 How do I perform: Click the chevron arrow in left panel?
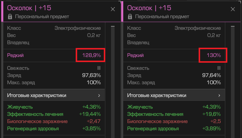99,95
